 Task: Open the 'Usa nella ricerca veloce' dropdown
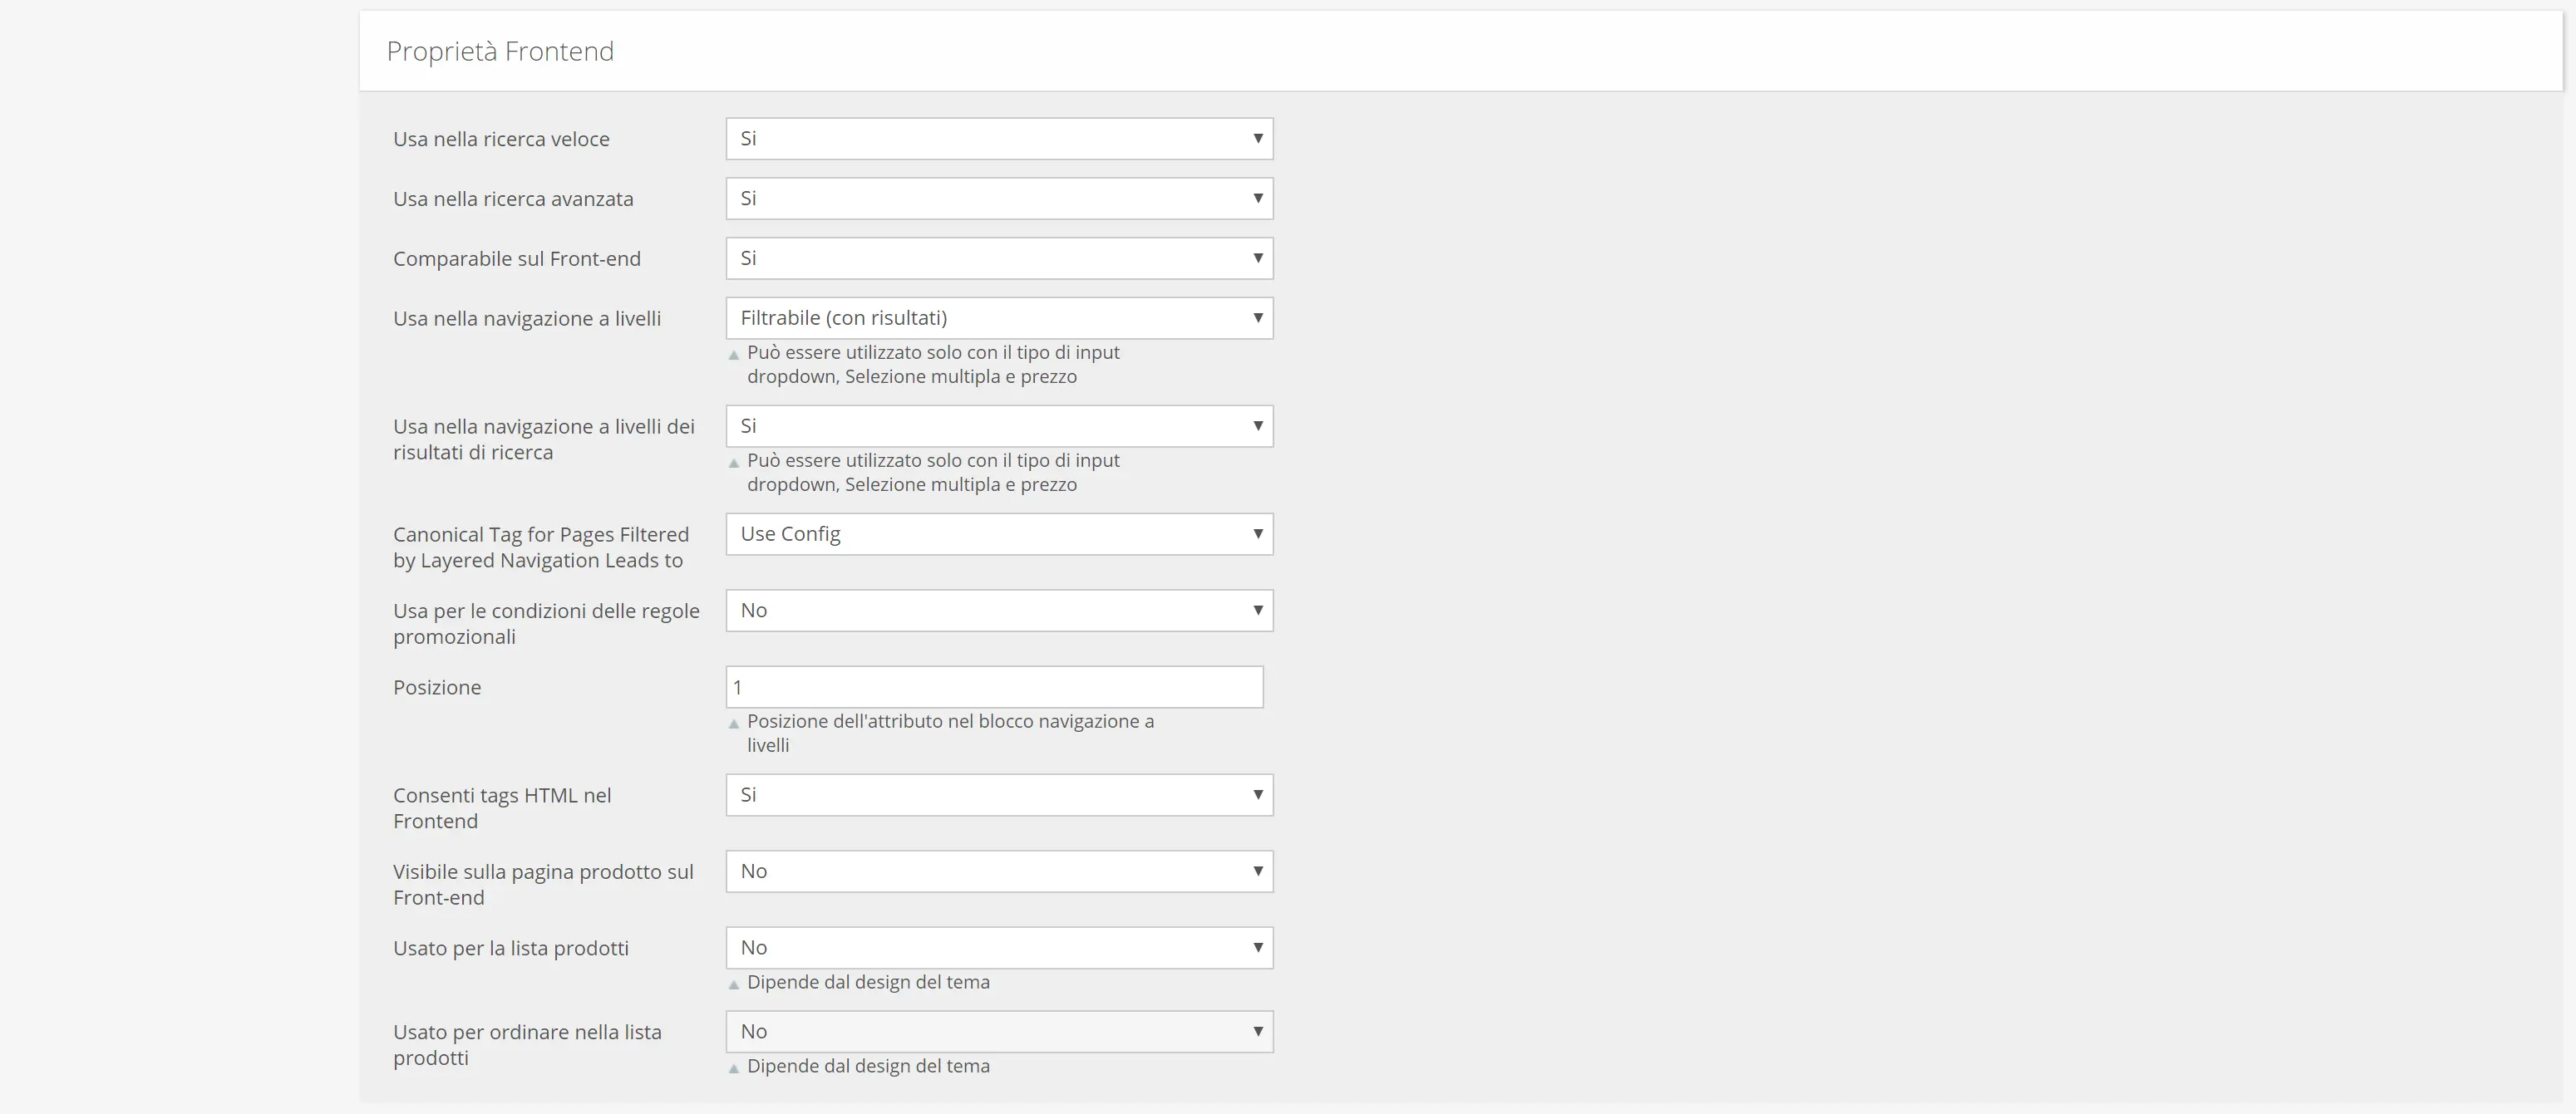tap(999, 139)
